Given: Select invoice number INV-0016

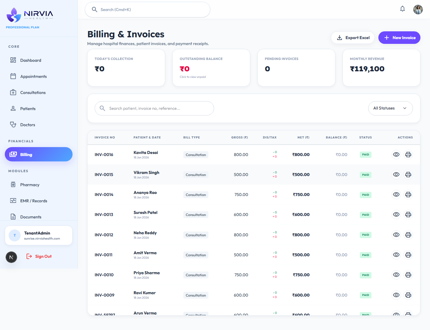Looking at the screenshot, I should click(x=104, y=155).
